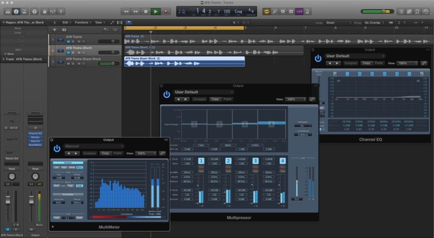Adjust the Output channel strip pan knob
This screenshot has height=238, width=434.
tap(35, 176)
